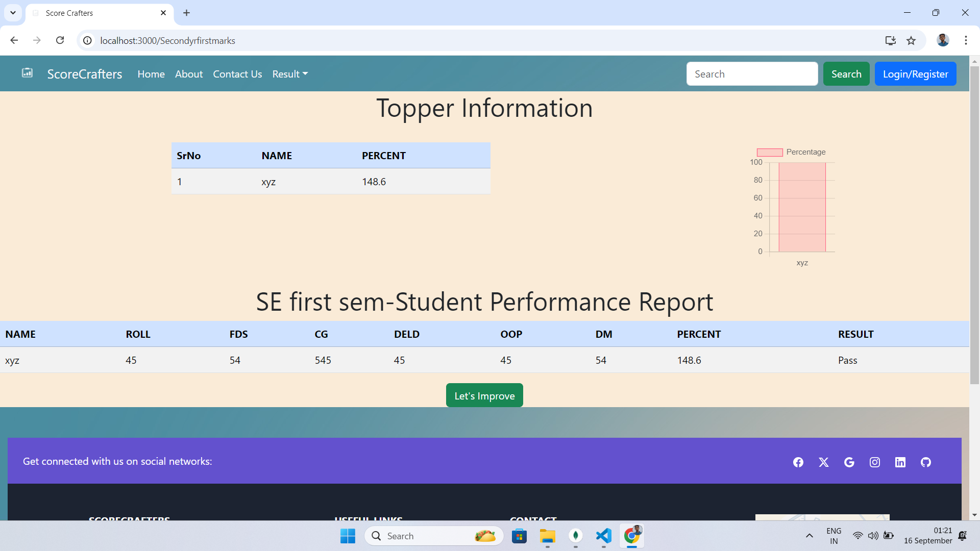980x551 pixels.
Task: Expand the Result dropdown menu
Action: pyautogui.click(x=290, y=74)
